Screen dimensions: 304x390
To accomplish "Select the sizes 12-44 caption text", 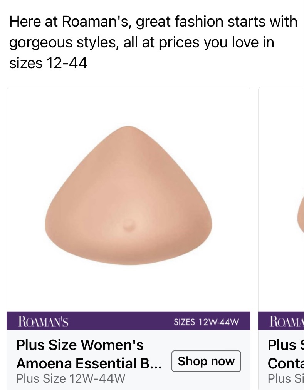I will tap(48, 63).
